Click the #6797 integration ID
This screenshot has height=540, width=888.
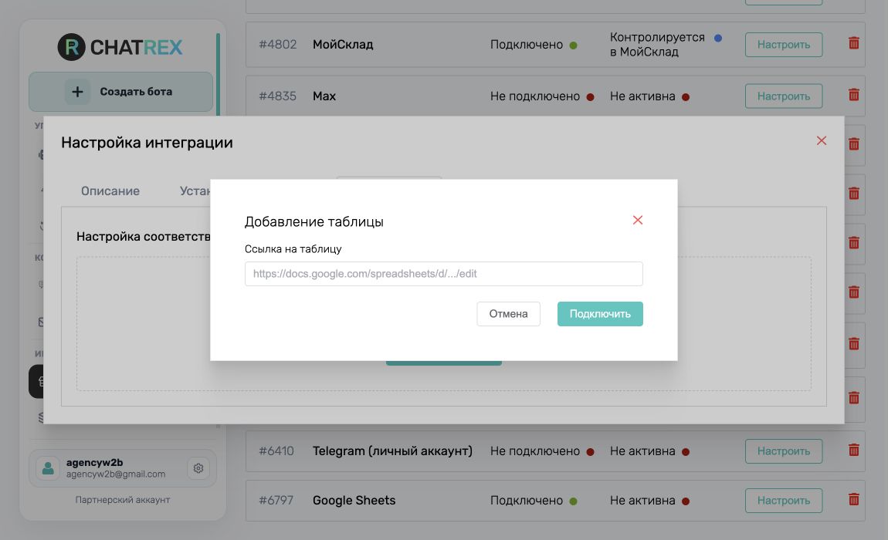[x=276, y=501]
